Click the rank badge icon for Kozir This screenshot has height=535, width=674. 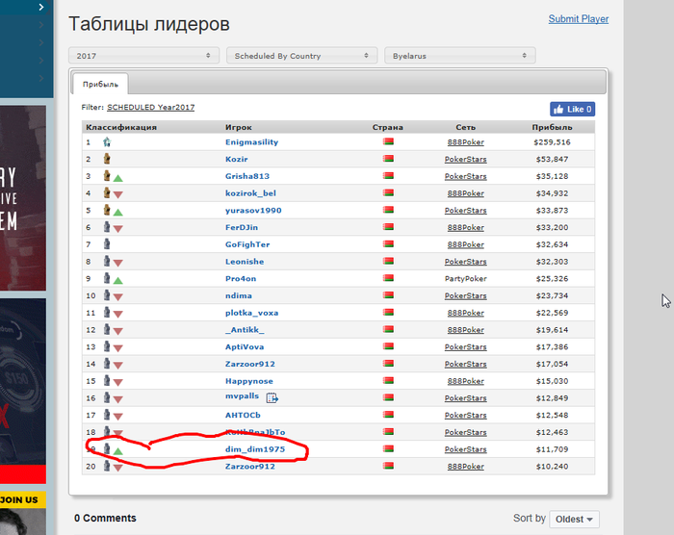pos(107,159)
